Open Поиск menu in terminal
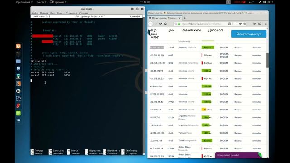 [x=60, y=13]
